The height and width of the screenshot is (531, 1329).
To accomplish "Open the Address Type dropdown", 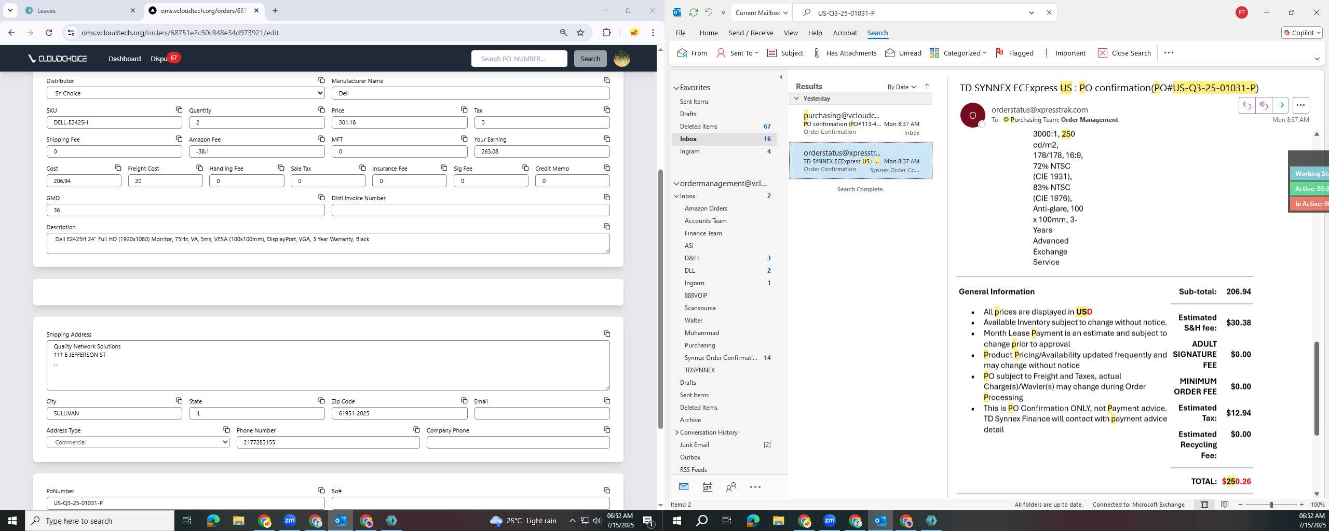I will [138, 442].
